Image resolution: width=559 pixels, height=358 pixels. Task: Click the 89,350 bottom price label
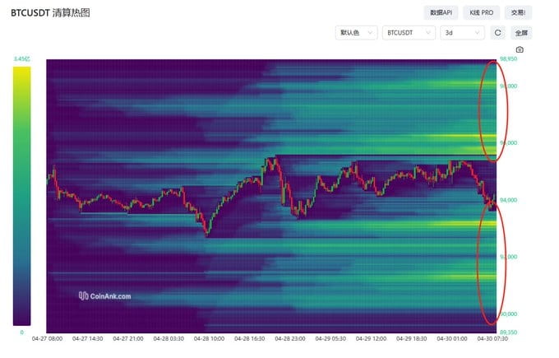[509, 332]
